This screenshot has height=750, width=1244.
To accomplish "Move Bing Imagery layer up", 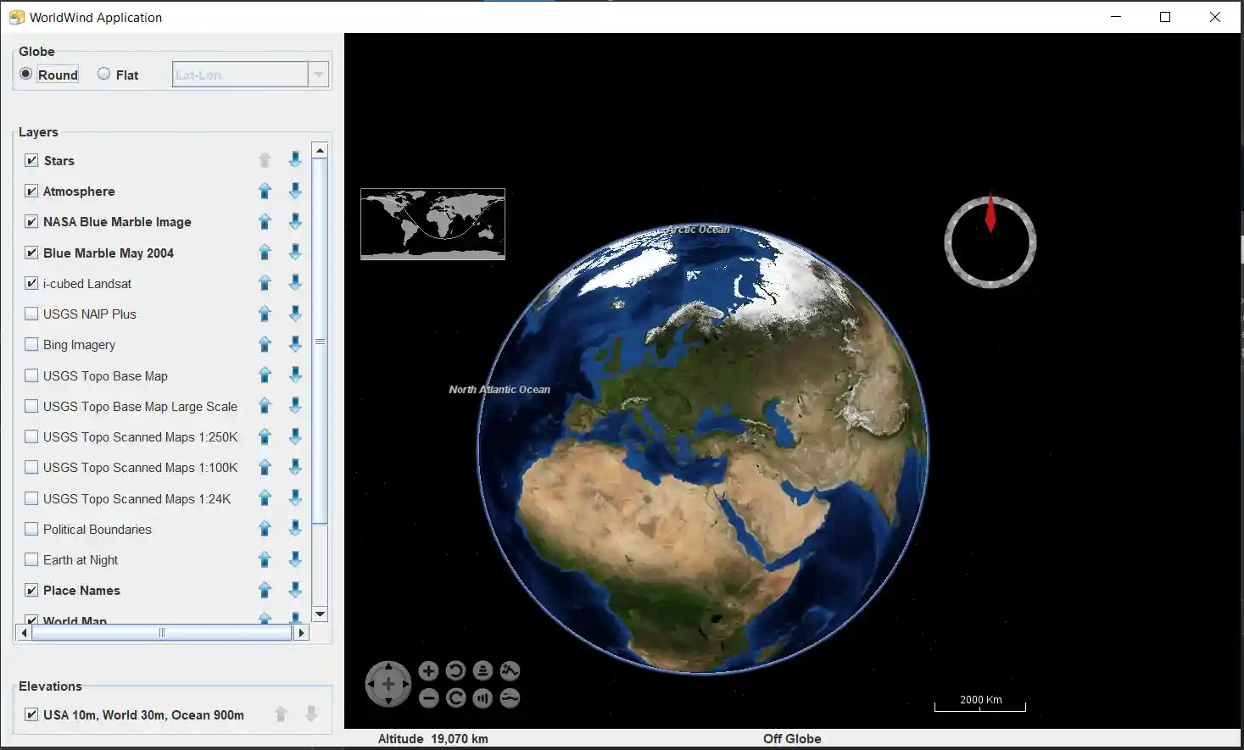I will (x=265, y=345).
